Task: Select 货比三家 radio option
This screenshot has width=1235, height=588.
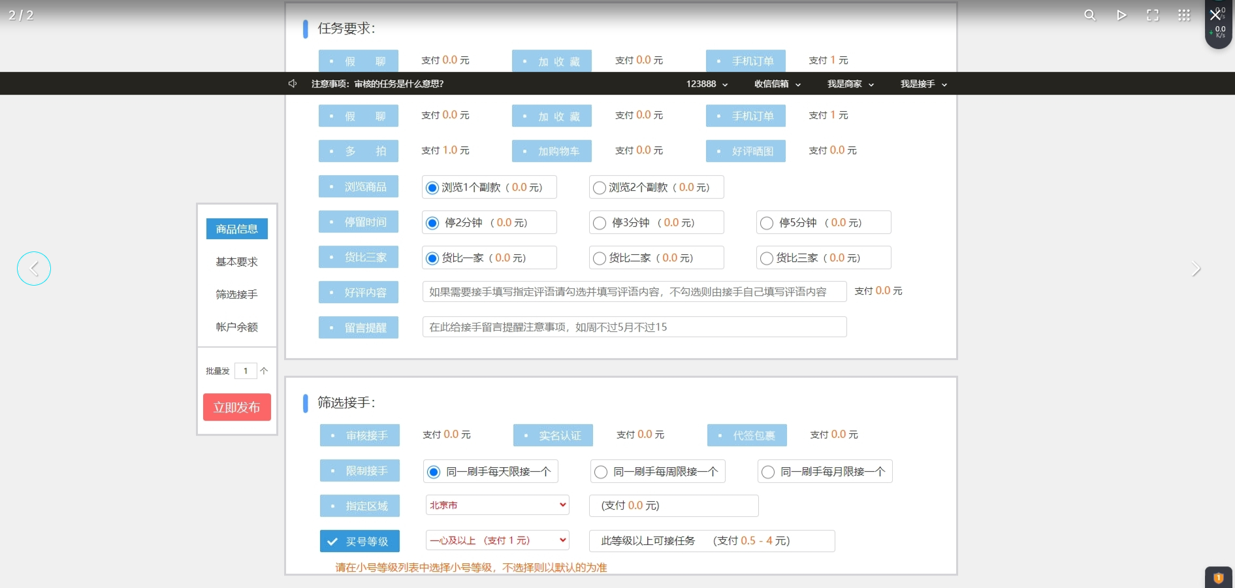Action: pyautogui.click(x=766, y=259)
